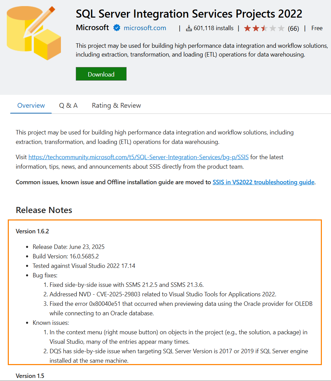Open the Q & A tab

point(68,105)
